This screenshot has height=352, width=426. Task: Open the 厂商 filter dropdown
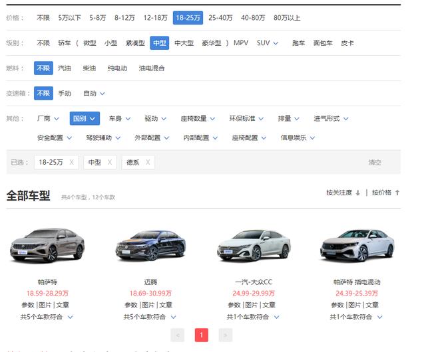point(48,118)
